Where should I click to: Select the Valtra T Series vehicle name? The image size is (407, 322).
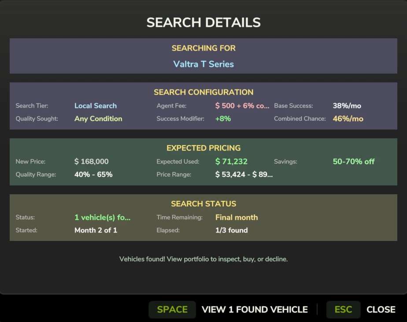pyautogui.click(x=203, y=64)
